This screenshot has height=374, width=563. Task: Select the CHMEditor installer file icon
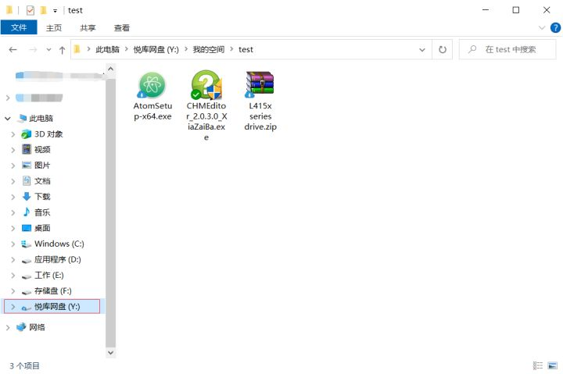click(206, 84)
